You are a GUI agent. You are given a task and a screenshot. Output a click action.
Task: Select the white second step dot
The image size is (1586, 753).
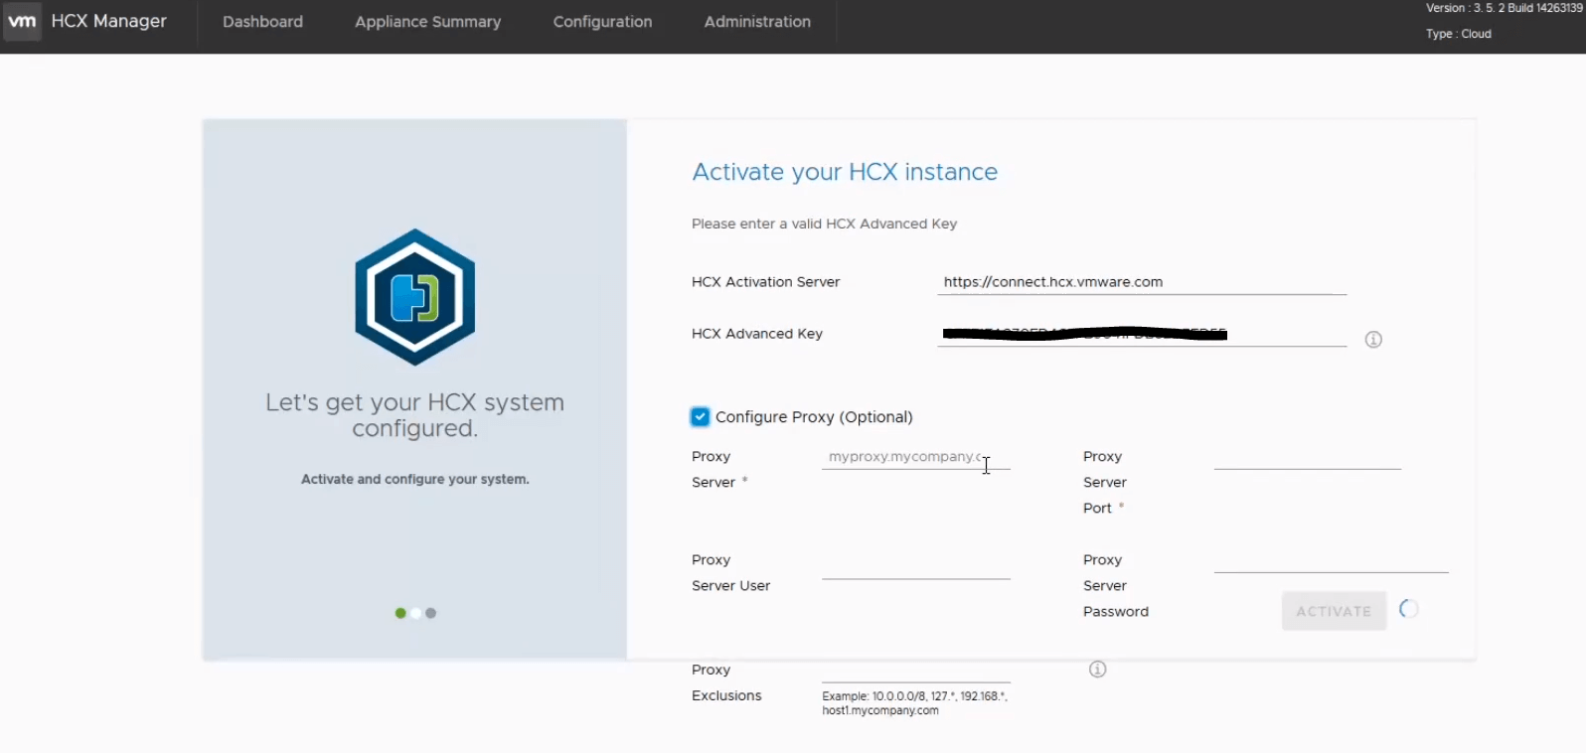pos(415,613)
